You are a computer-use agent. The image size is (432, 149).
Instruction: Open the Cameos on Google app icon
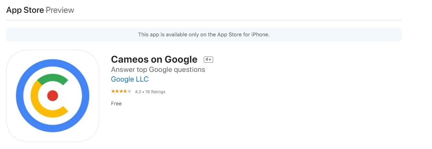[x=53, y=96]
